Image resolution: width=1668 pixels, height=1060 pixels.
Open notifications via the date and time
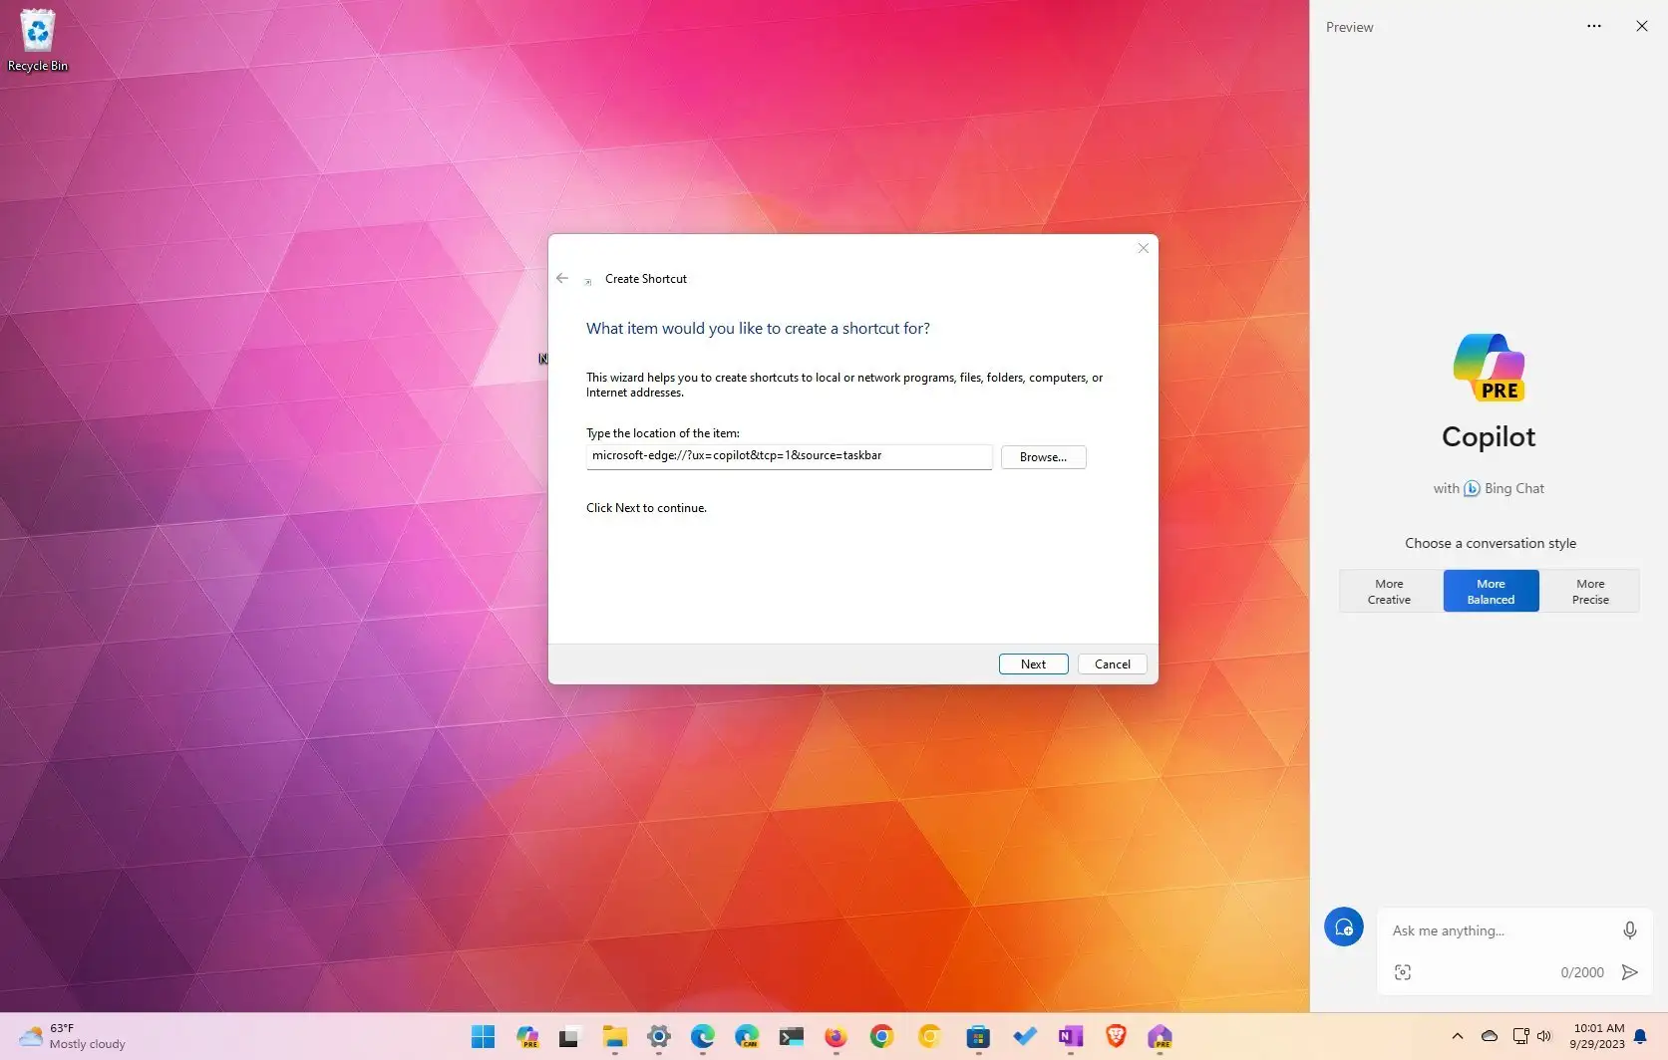click(x=1596, y=1034)
